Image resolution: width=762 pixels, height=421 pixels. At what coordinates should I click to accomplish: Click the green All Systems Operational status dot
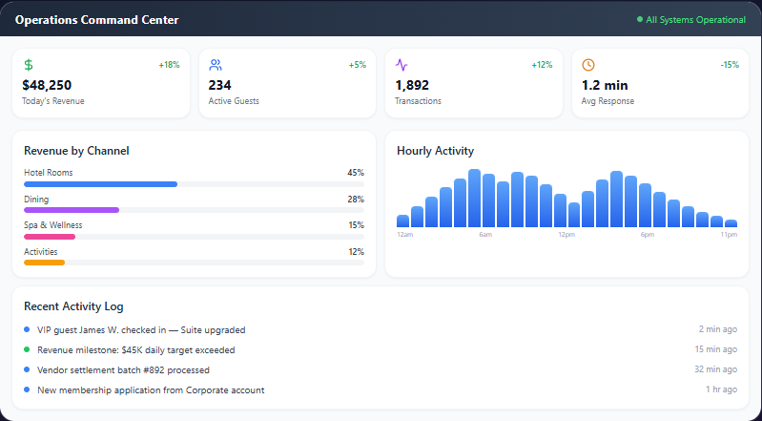point(640,19)
